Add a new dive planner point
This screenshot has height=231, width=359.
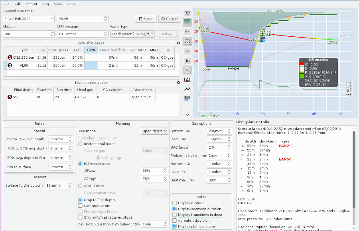pyautogui.click(x=178, y=82)
